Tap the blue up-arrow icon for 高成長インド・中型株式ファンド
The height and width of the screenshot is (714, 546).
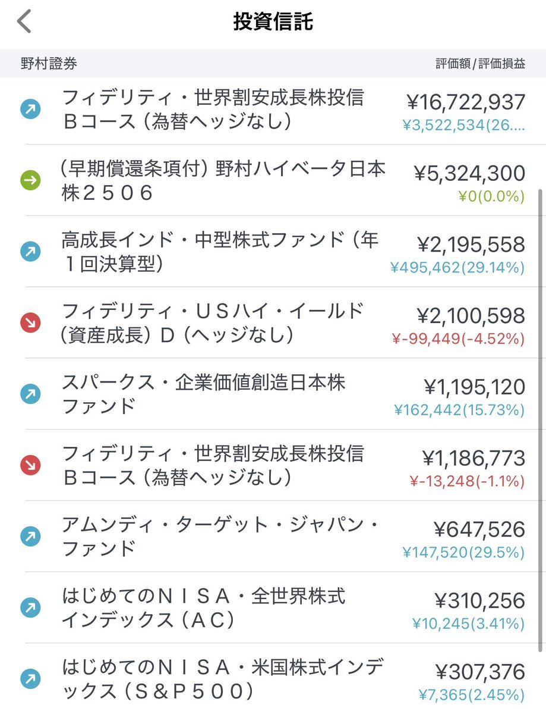coord(30,251)
